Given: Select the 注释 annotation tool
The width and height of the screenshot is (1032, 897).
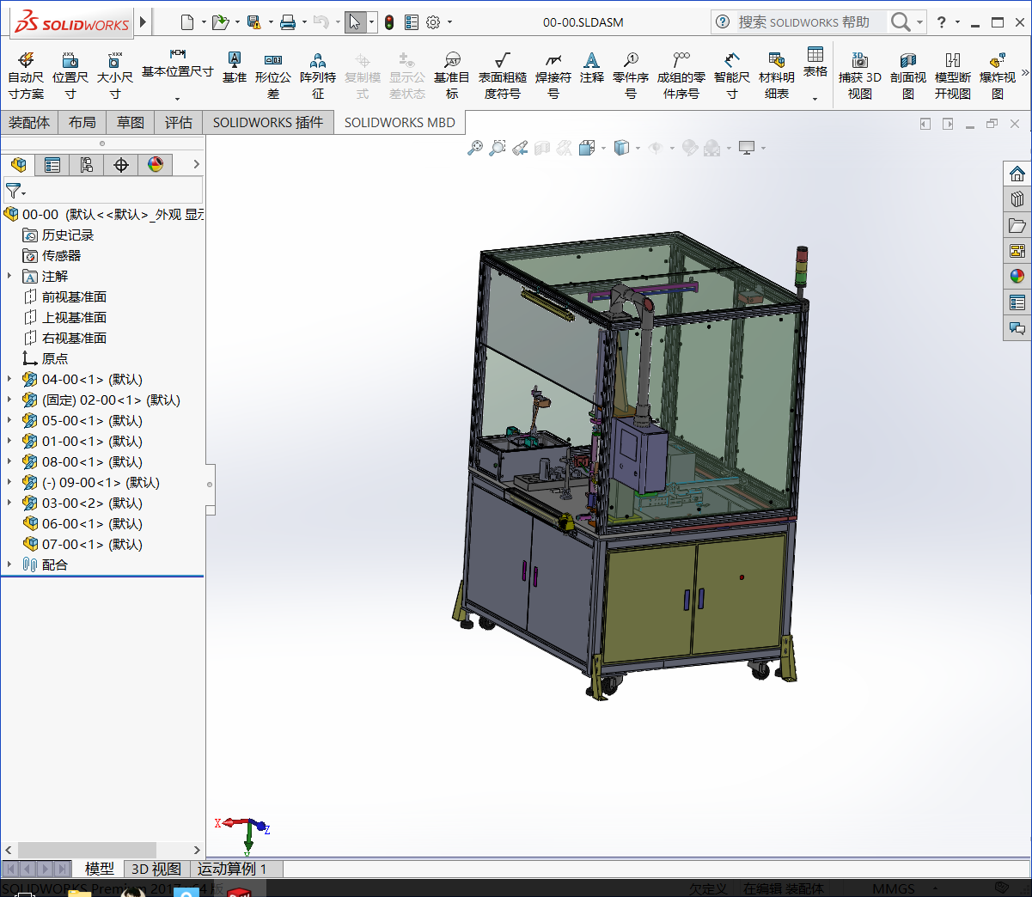Looking at the screenshot, I should click(592, 68).
